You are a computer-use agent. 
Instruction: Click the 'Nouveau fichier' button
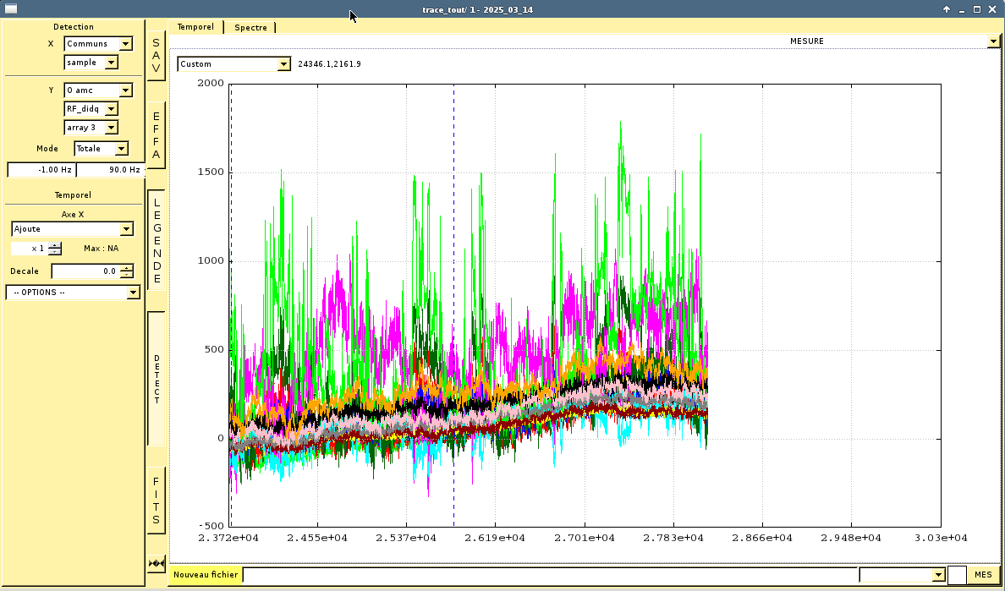point(206,575)
